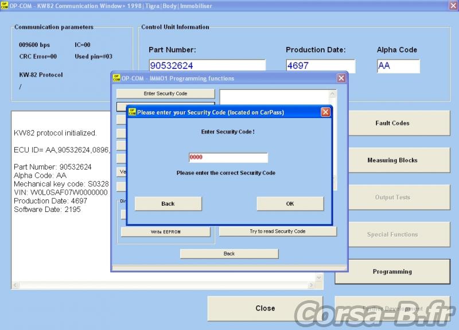Close the IMMO1 Programming functions window
459x330 pixels.
pos(341,78)
